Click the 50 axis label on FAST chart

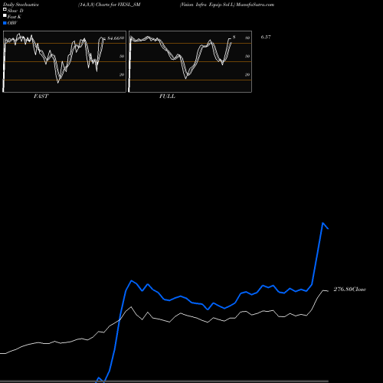[122, 56]
